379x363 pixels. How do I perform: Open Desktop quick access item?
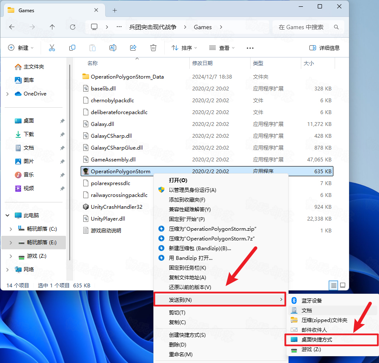tap(24, 120)
